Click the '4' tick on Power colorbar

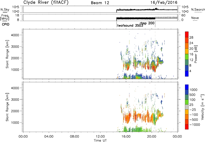tap(190, 71)
